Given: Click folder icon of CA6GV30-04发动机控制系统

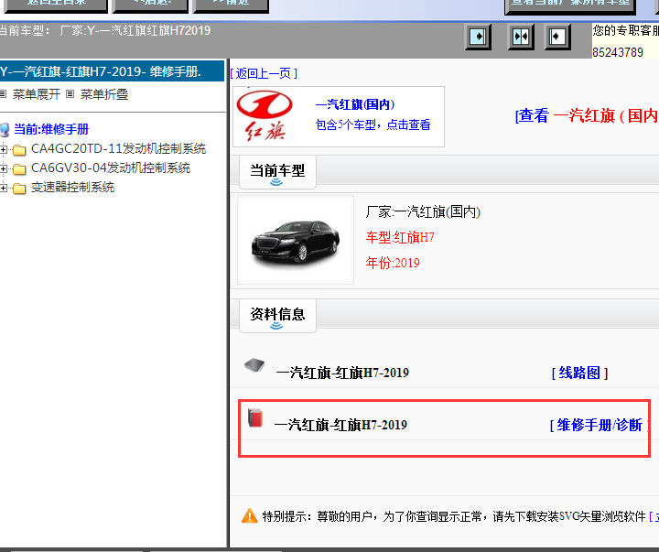Looking at the screenshot, I should point(19,169).
